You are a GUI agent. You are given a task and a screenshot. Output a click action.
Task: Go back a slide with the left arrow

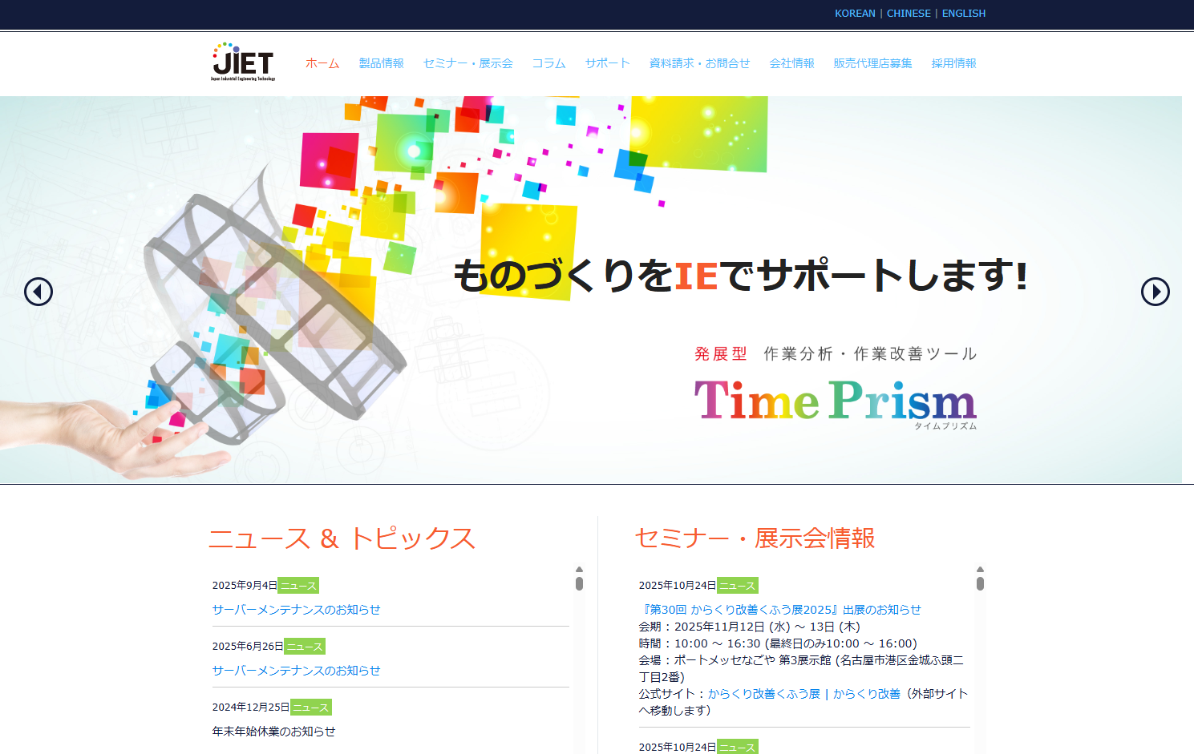point(38,292)
